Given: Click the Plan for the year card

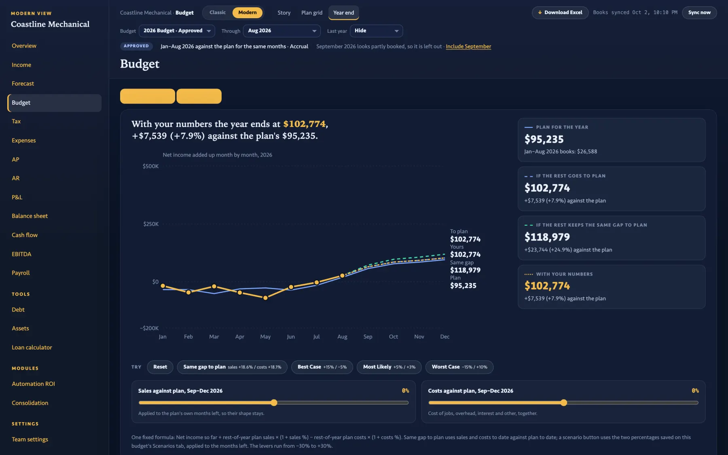Looking at the screenshot, I should click(x=612, y=140).
